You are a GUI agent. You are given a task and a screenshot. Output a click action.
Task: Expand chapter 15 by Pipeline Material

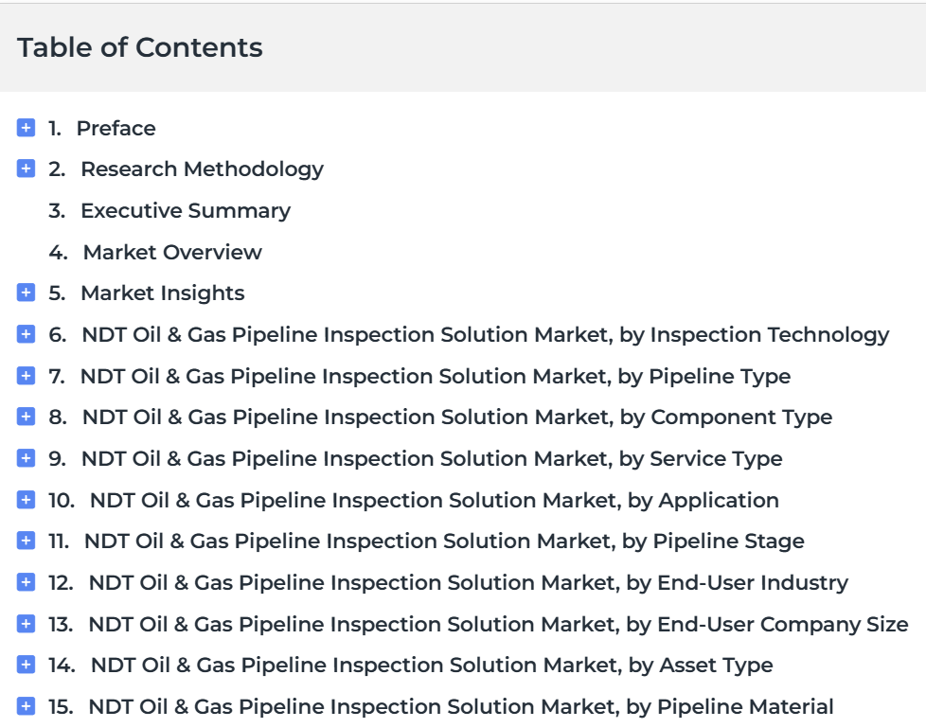pos(26,706)
